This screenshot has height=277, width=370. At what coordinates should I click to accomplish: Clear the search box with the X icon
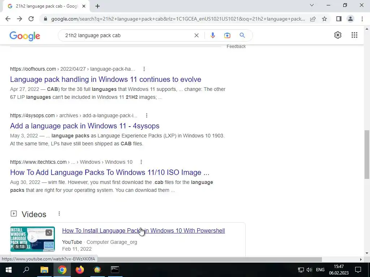pos(196,35)
